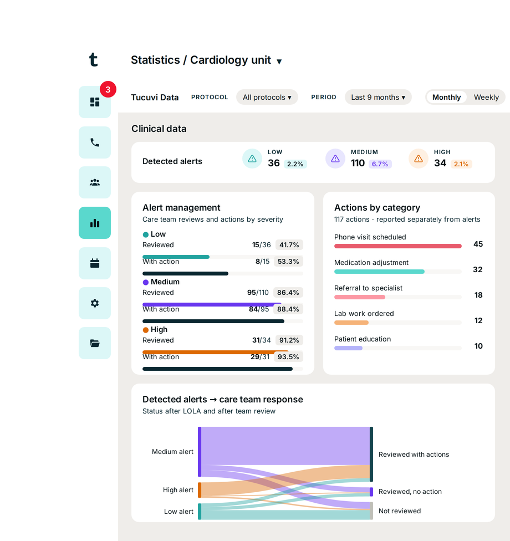Click the medium alert purple warning icon
This screenshot has width=510, height=541.
[x=335, y=159]
